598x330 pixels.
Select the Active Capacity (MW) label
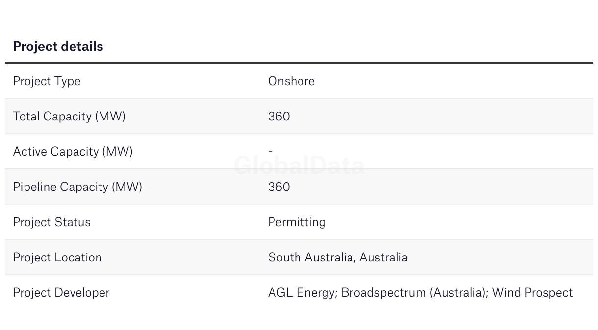(73, 152)
